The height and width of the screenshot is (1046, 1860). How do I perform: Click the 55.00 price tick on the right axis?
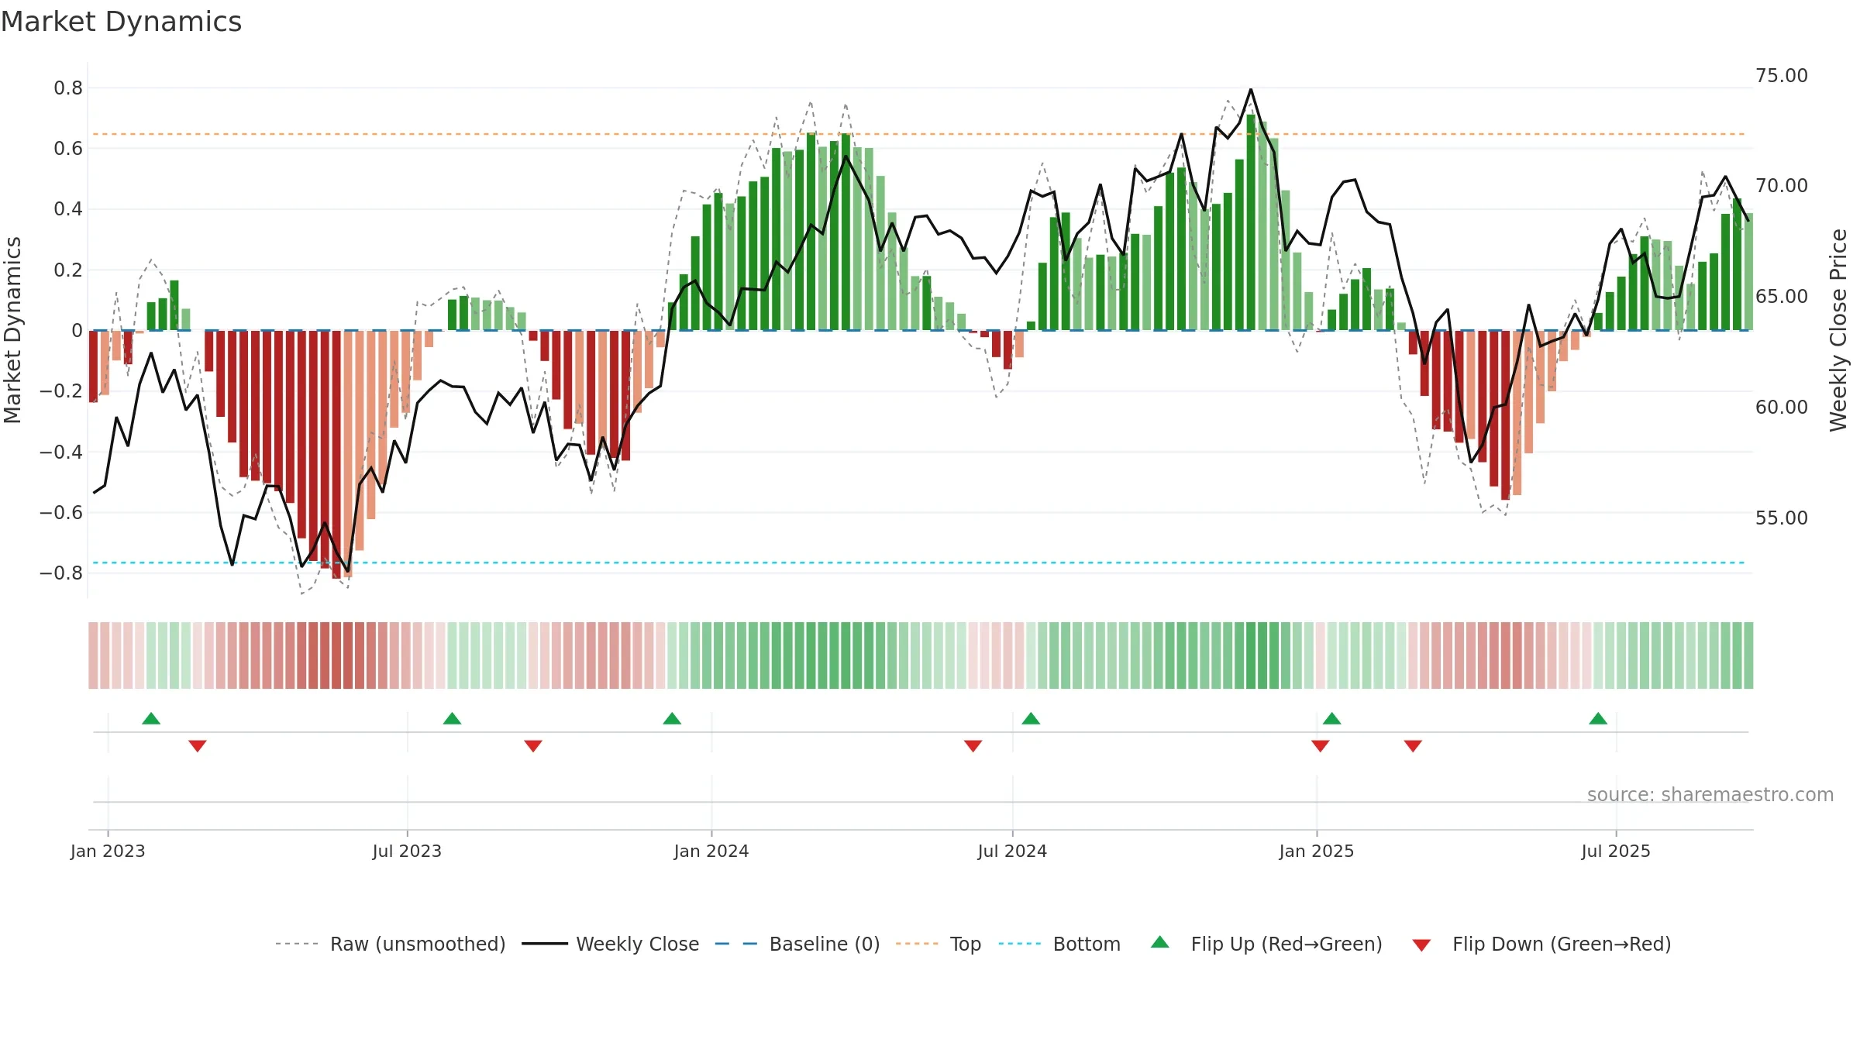coord(1782,518)
